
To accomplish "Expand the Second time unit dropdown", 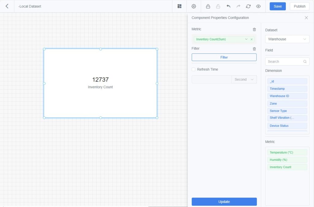I will pos(244,80).
